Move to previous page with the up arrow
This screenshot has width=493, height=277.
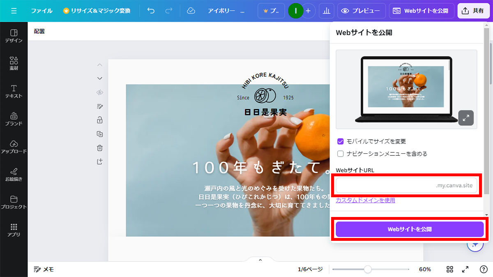pyautogui.click(x=99, y=65)
